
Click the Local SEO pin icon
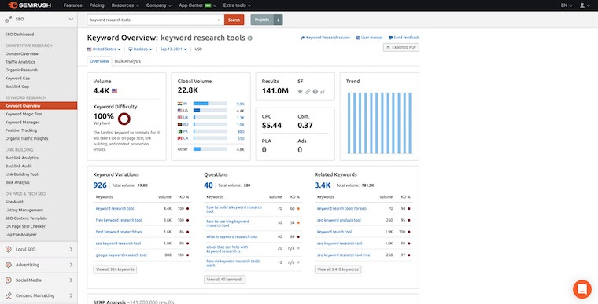pyautogui.click(x=9, y=249)
